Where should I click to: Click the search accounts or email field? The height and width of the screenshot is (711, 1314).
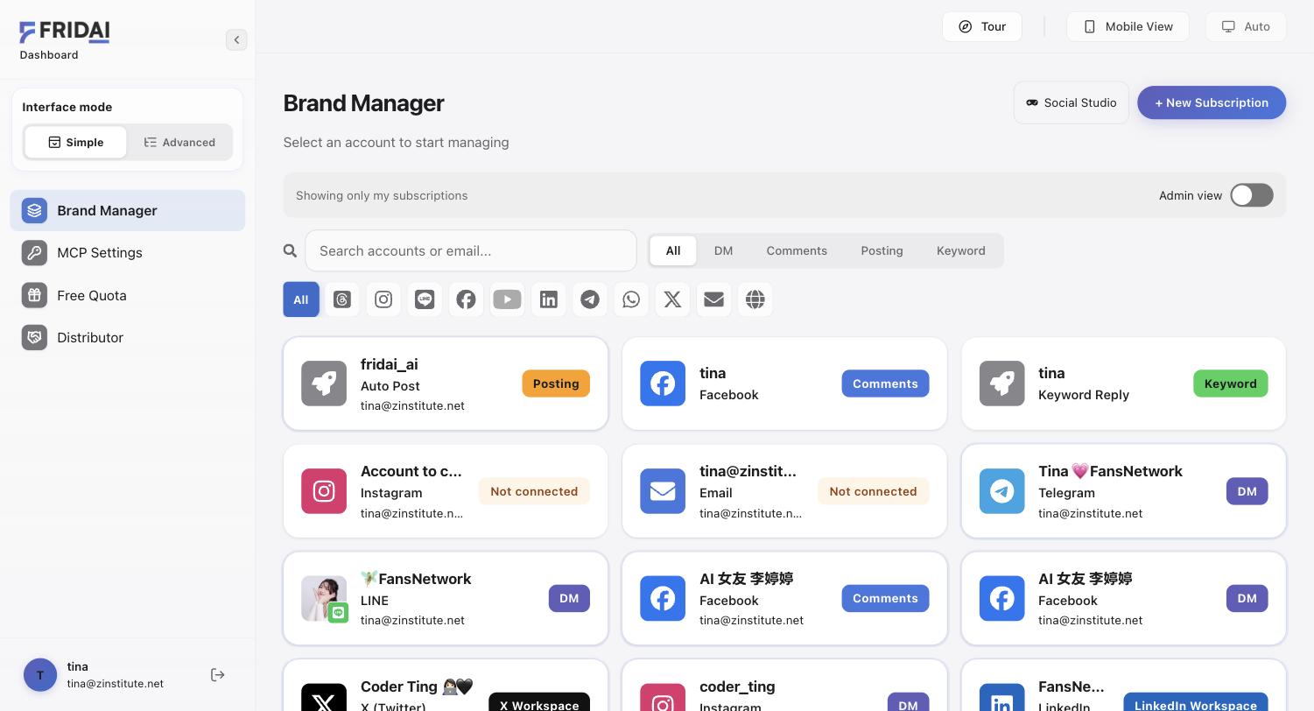[x=471, y=251]
